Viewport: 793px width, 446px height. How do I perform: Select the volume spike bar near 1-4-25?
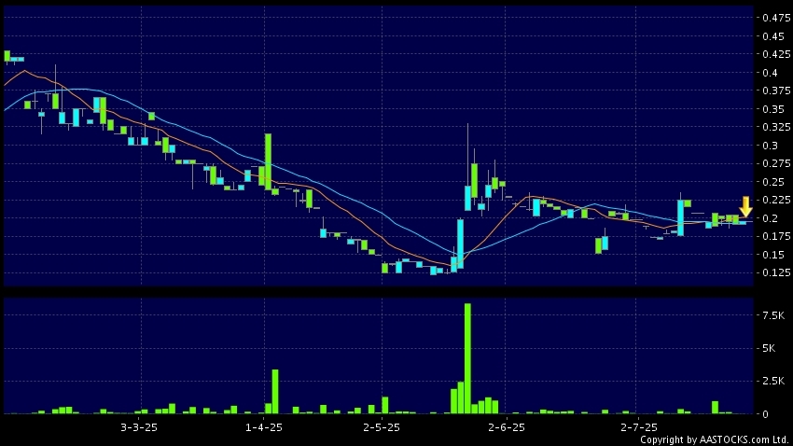click(x=275, y=392)
